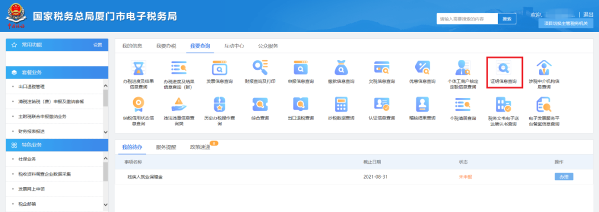Switch to 我要办税 tab

click(166, 46)
